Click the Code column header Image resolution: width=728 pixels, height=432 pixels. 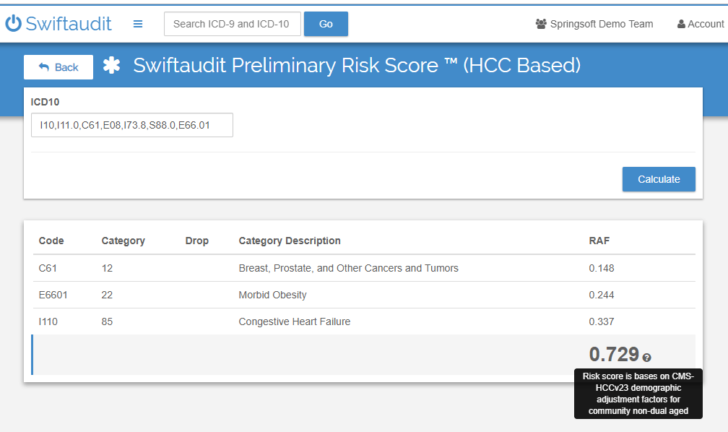51,241
